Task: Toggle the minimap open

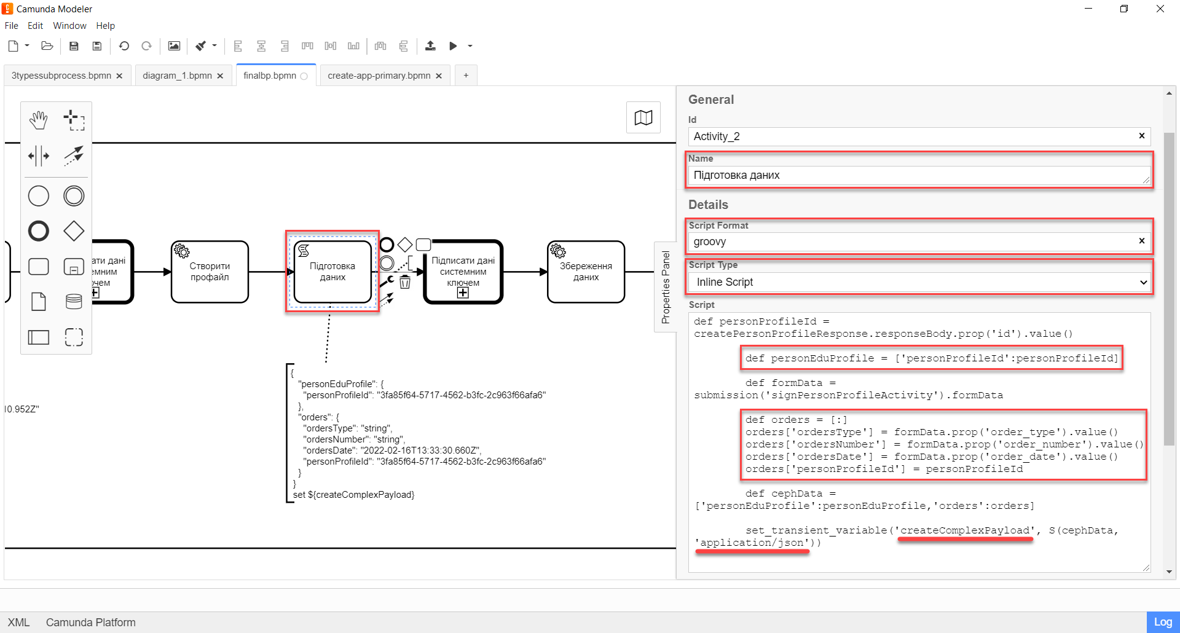Action: coord(643,117)
